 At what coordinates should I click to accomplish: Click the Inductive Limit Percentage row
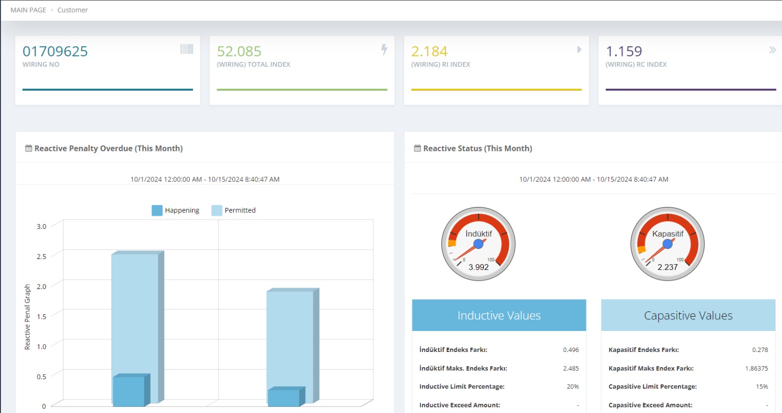coord(499,387)
